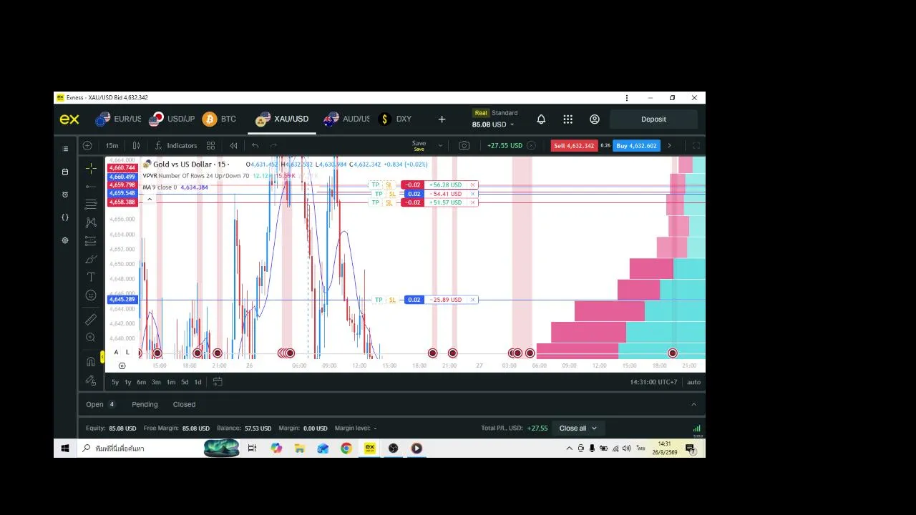Open the notifications bell

coord(541,119)
